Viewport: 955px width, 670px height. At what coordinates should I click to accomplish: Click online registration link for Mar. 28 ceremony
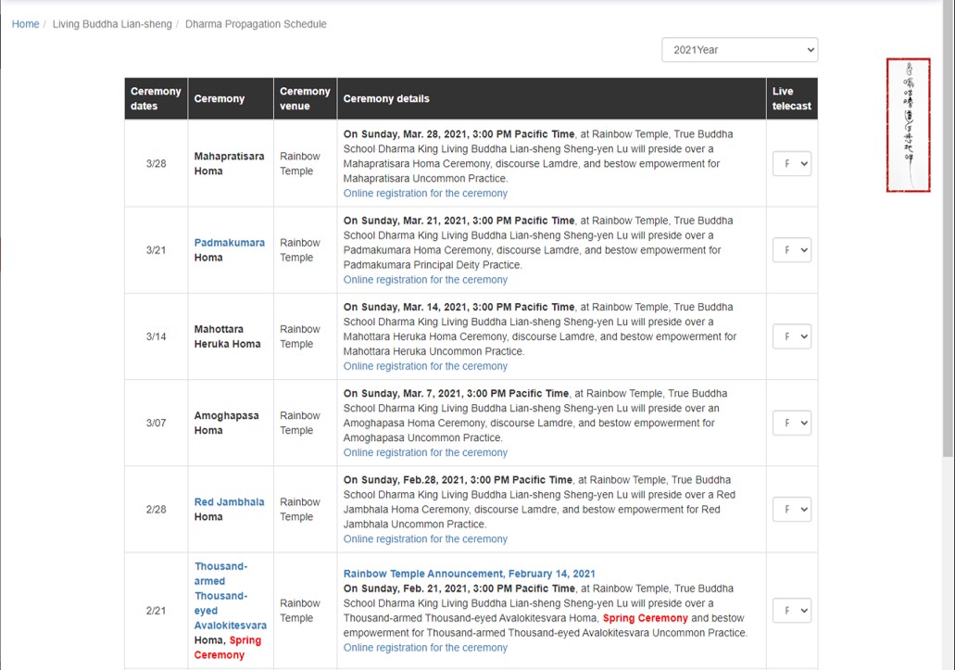tap(425, 194)
